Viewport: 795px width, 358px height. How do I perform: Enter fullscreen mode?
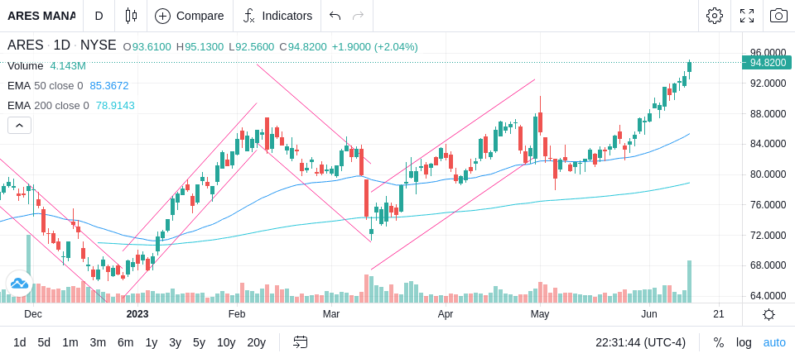tap(747, 16)
